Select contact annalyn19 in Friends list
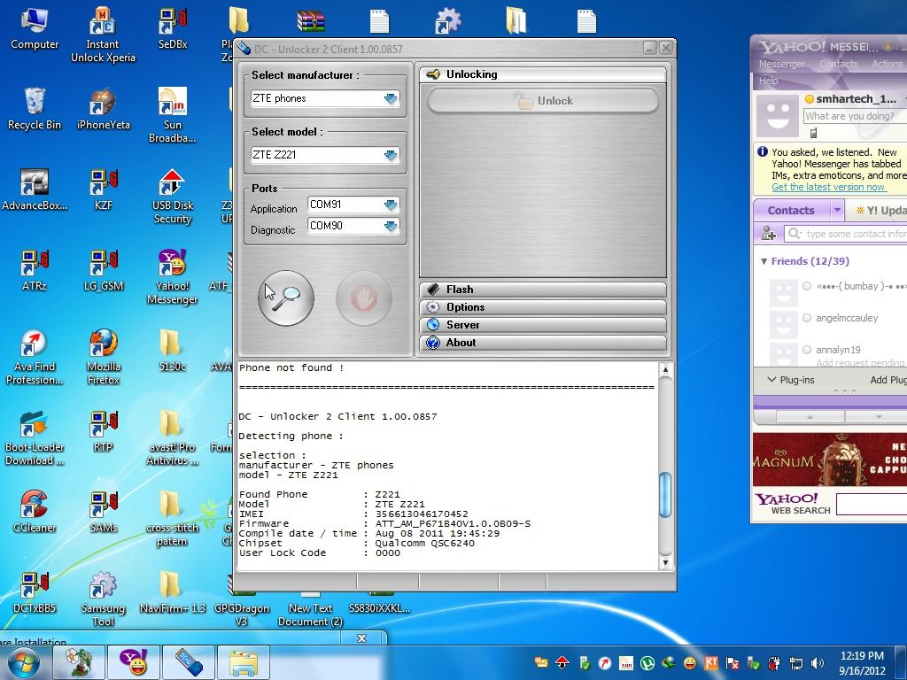 [x=838, y=350]
